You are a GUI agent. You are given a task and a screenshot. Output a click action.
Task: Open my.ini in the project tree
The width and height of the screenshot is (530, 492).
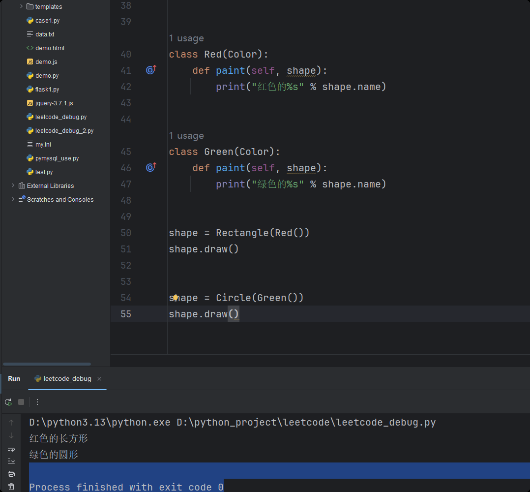click(39, 144)
